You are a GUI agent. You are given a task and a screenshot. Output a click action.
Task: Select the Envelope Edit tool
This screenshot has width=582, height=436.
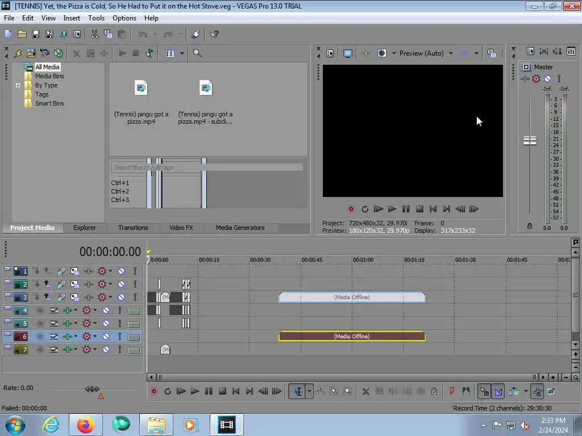click(321, 391)
